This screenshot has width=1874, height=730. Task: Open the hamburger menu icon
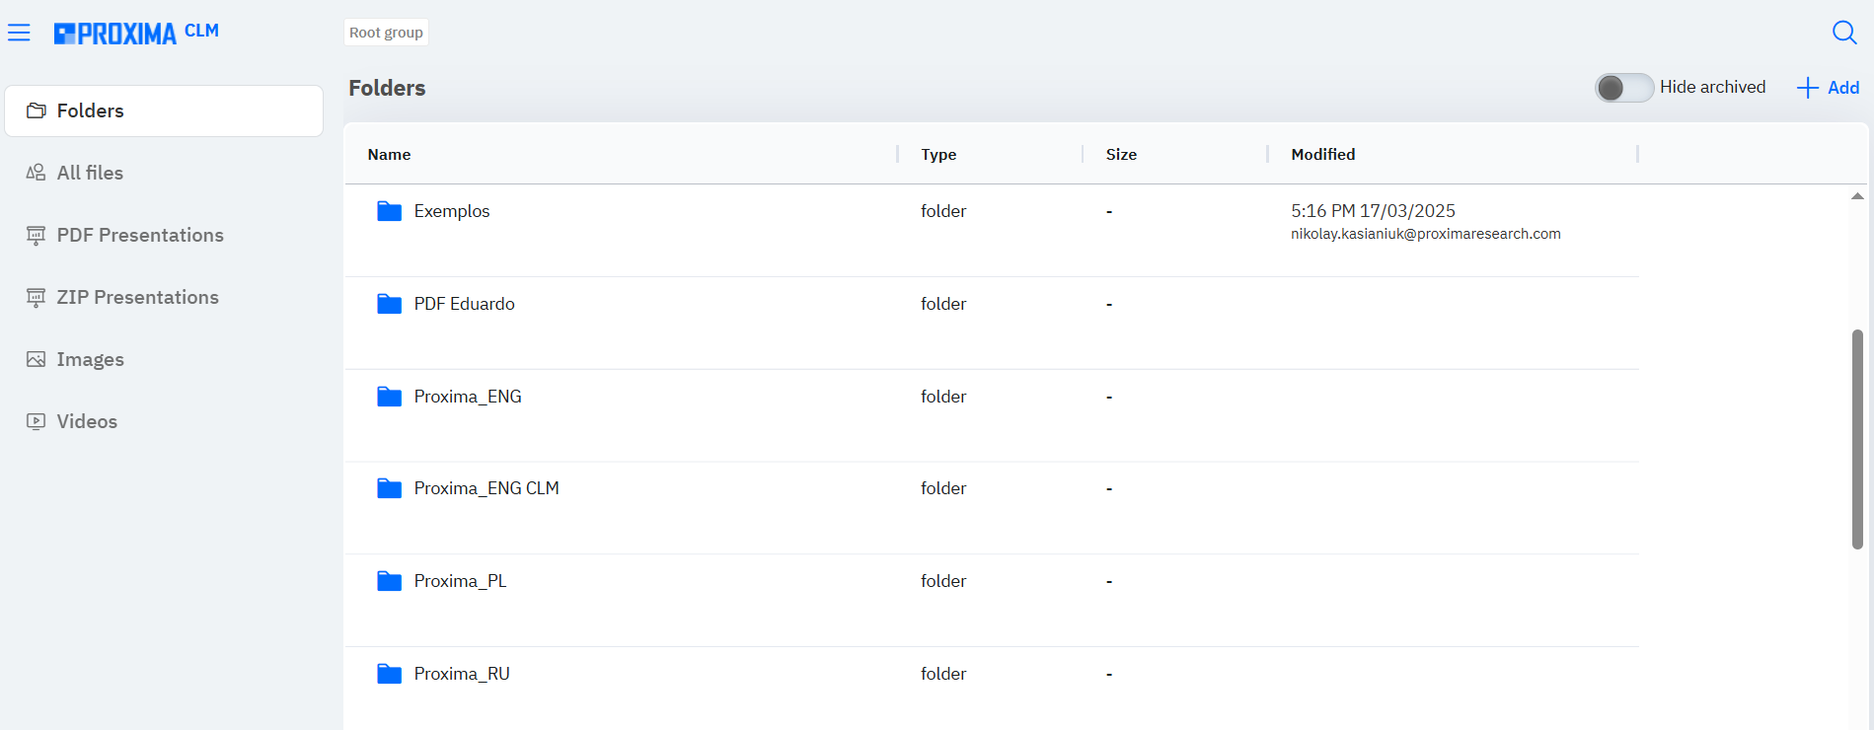tap(19, 34)
